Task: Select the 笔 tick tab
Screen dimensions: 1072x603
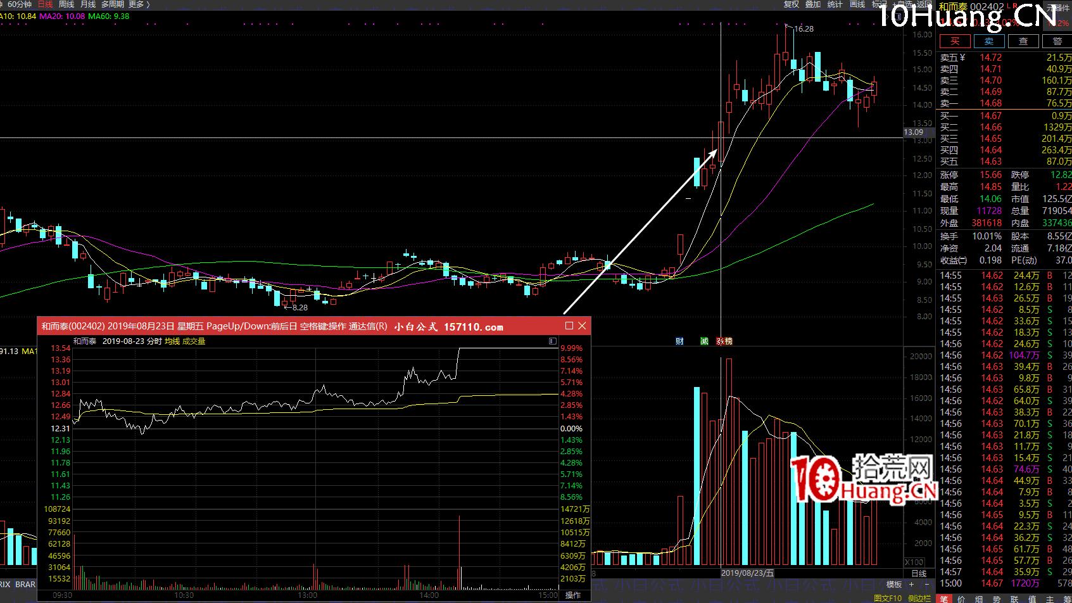Action: click(x=943, y=599)
